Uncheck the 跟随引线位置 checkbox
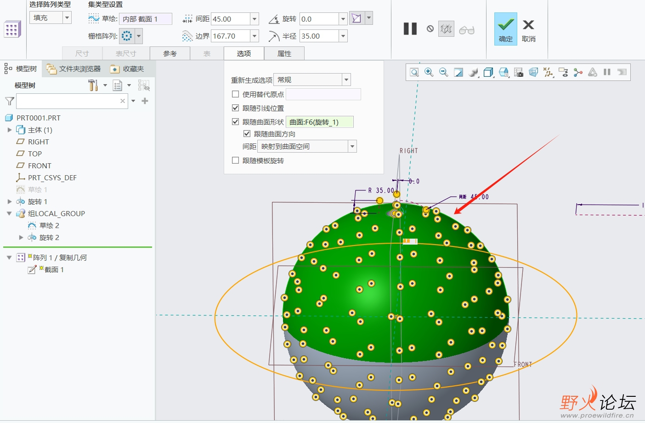The height and width of the screenshot is (423, 645). pos(236,108)
